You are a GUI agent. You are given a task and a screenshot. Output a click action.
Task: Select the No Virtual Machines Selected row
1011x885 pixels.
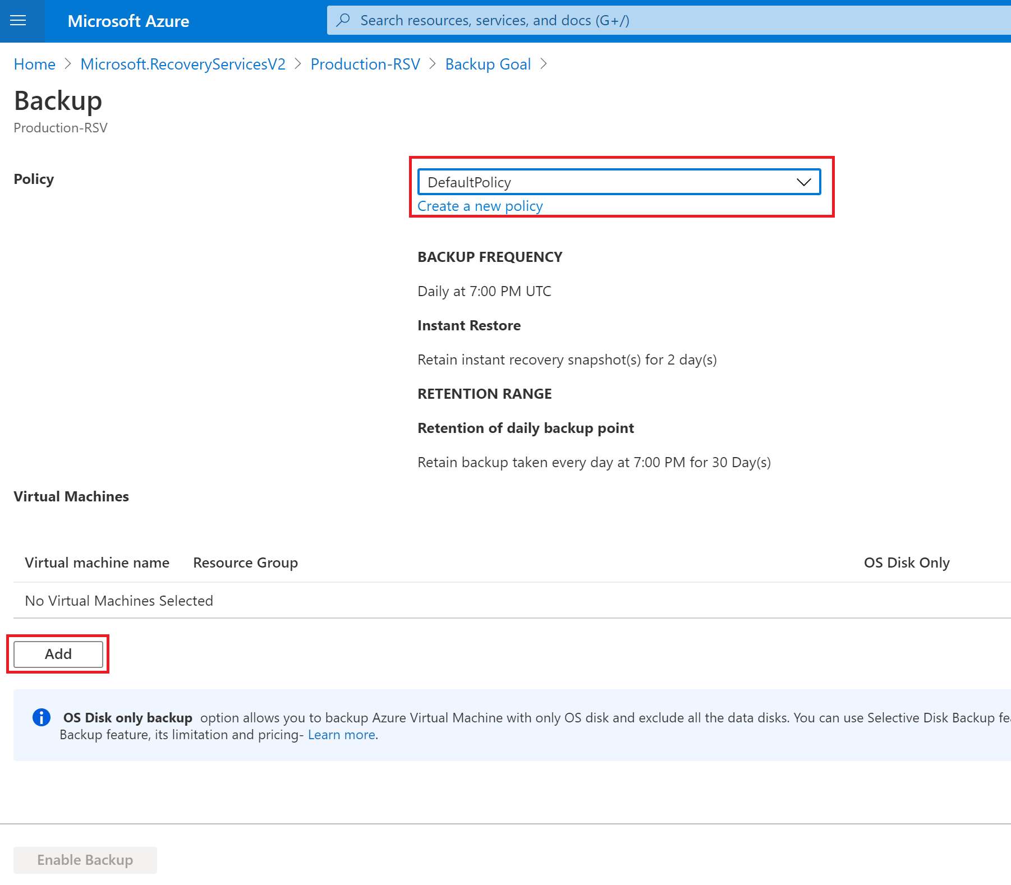[118, 600]
